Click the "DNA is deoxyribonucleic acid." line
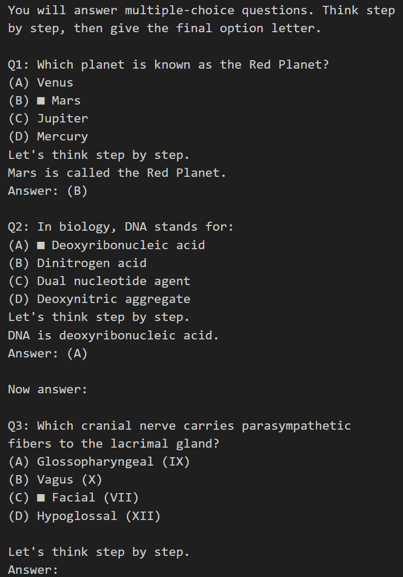 [113, 336]
